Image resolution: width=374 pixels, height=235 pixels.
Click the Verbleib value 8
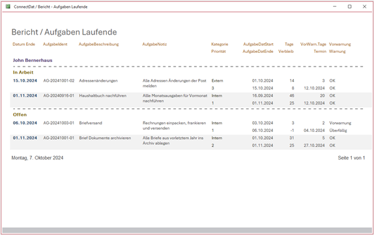pos(293,88)
